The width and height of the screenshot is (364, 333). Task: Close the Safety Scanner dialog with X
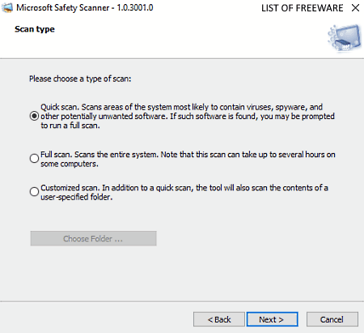pyautogui.click(x=355, y=8)
